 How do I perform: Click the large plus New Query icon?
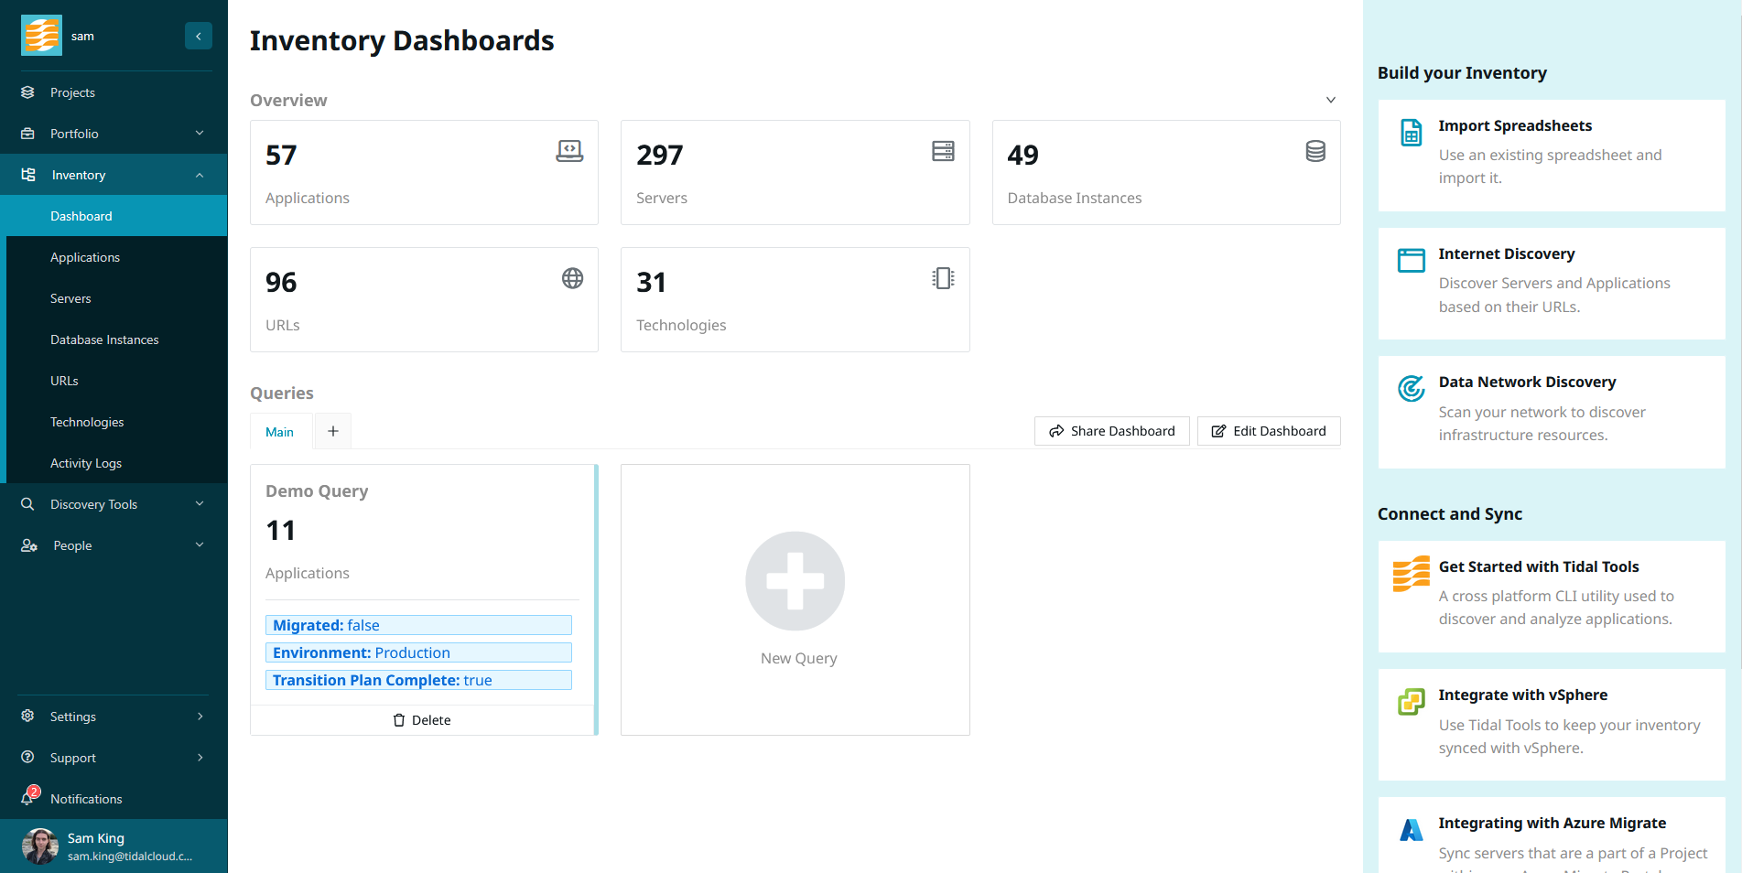point(795,581)
